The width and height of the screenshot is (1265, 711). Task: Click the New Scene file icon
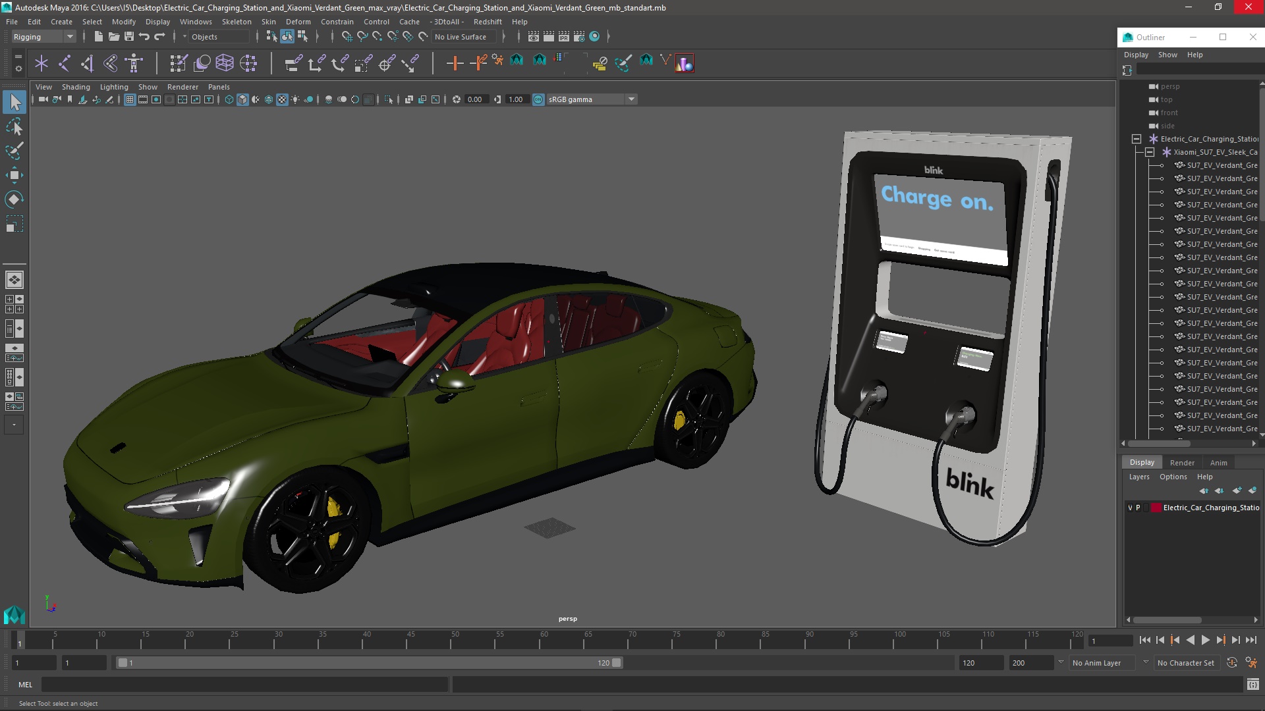pos(98,37)
